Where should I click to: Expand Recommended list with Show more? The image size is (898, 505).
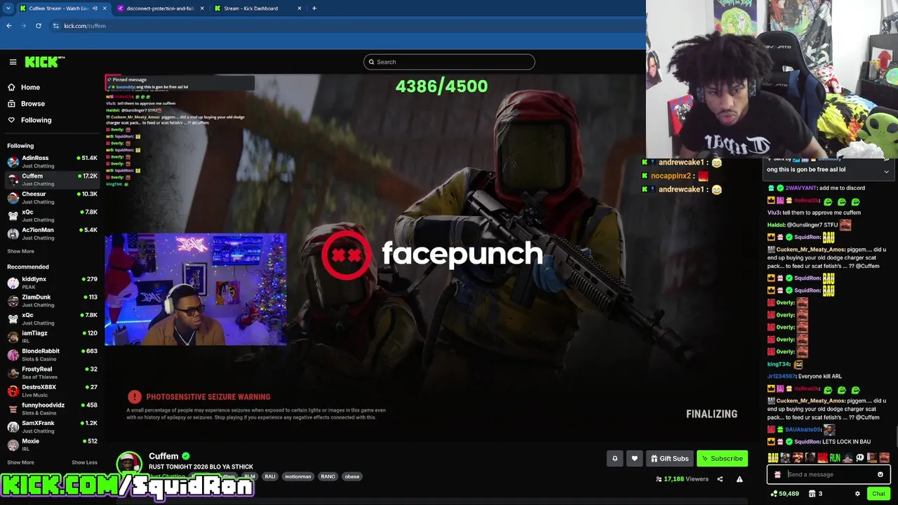tap(20, 462)
